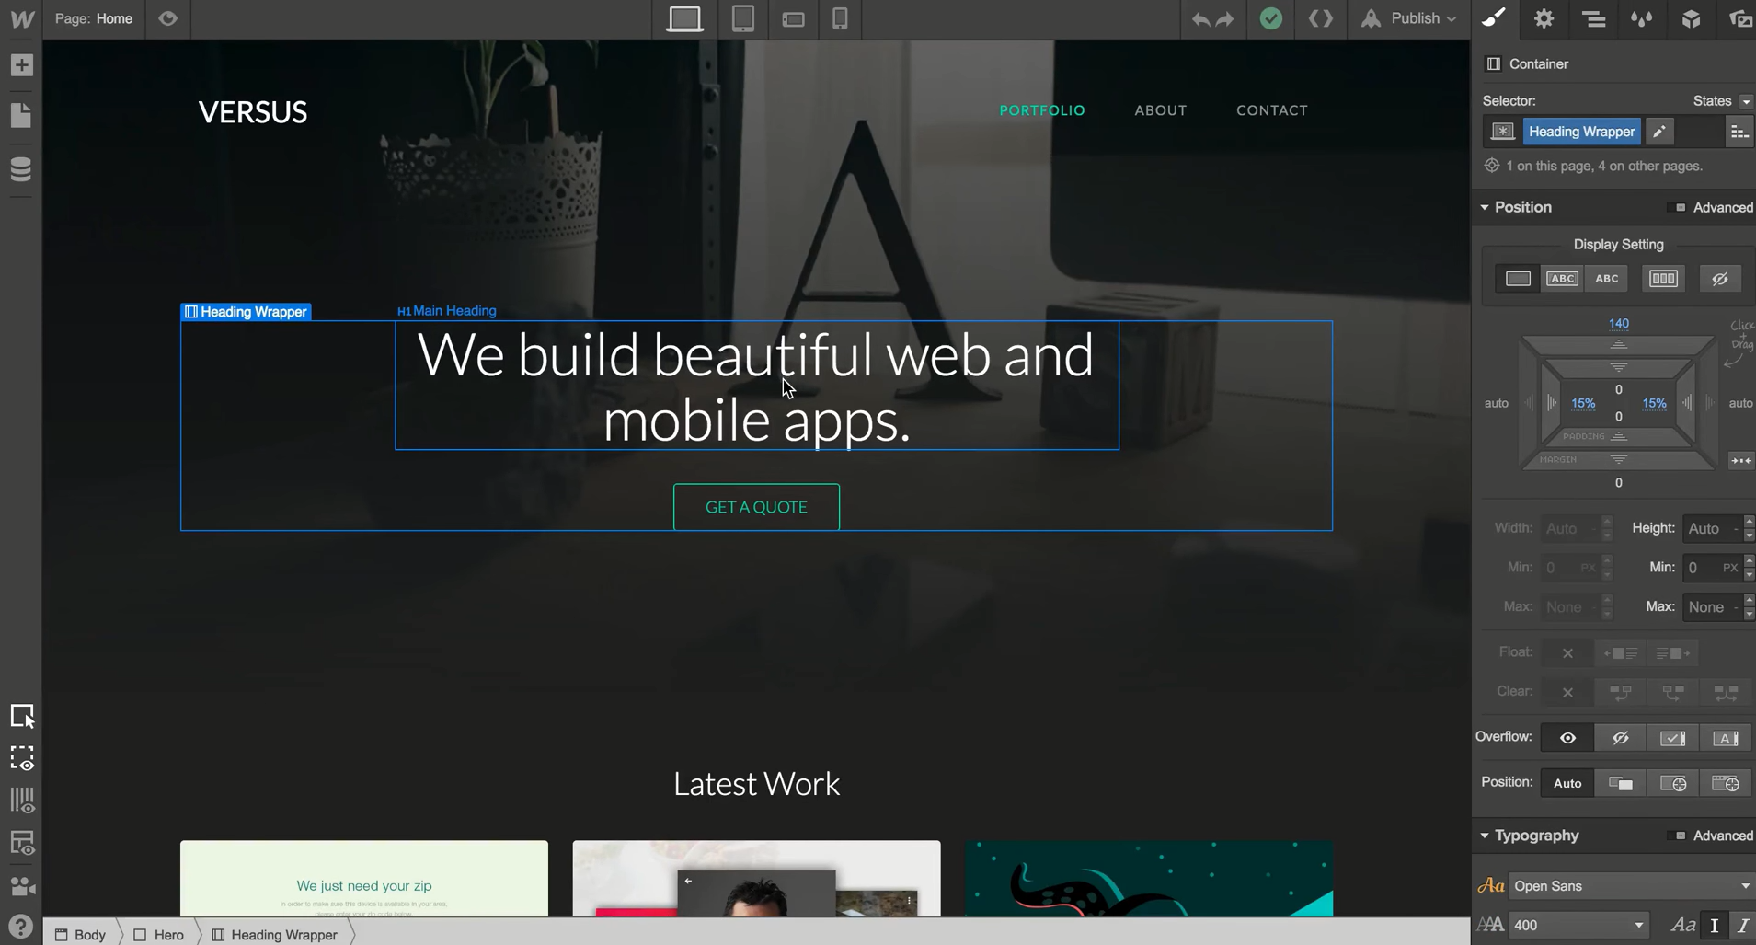The height and width of the screenshot is (945, 1756).
Task: Switch to tablet device preview
Action: 742,18
